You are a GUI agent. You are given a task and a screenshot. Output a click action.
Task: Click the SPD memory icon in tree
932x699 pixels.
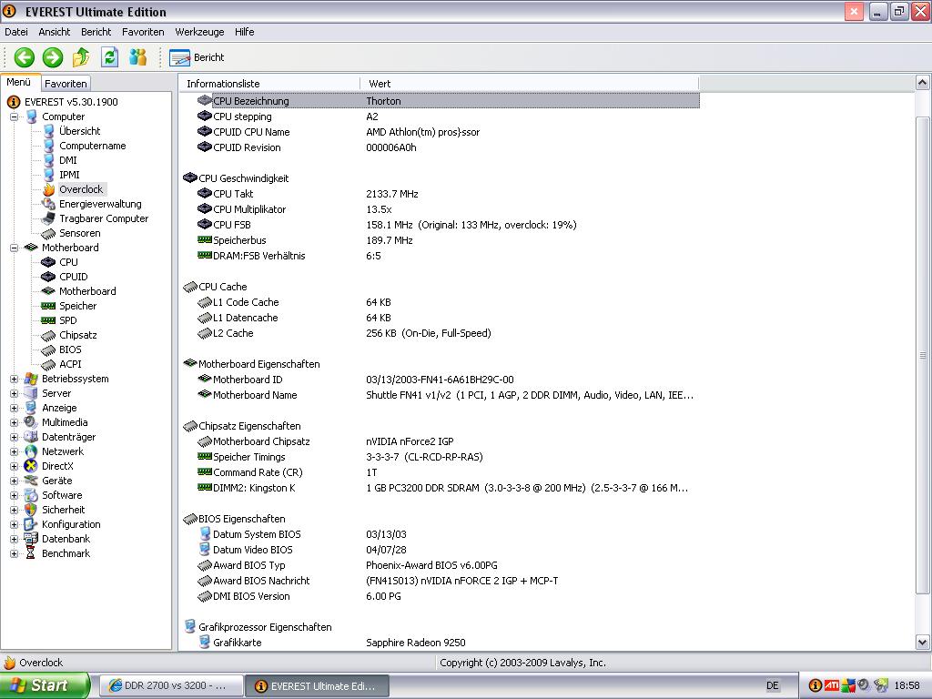[x=48, y=320]
